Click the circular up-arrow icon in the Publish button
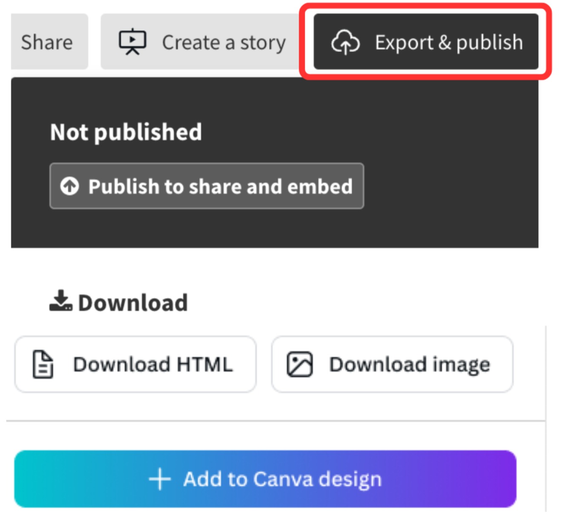Image resolution: width=563 pixels, height=527 pixels. coord(69,186)
